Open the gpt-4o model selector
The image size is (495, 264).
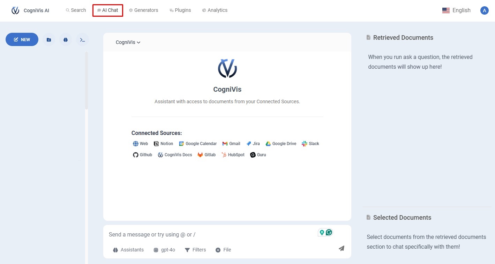click(x=164, y=250)
